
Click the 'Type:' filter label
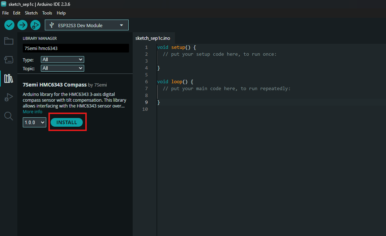[x=28, y=60]
